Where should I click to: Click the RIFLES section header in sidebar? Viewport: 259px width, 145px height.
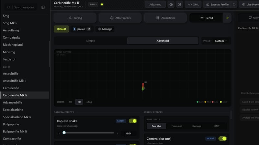[6, 67]
